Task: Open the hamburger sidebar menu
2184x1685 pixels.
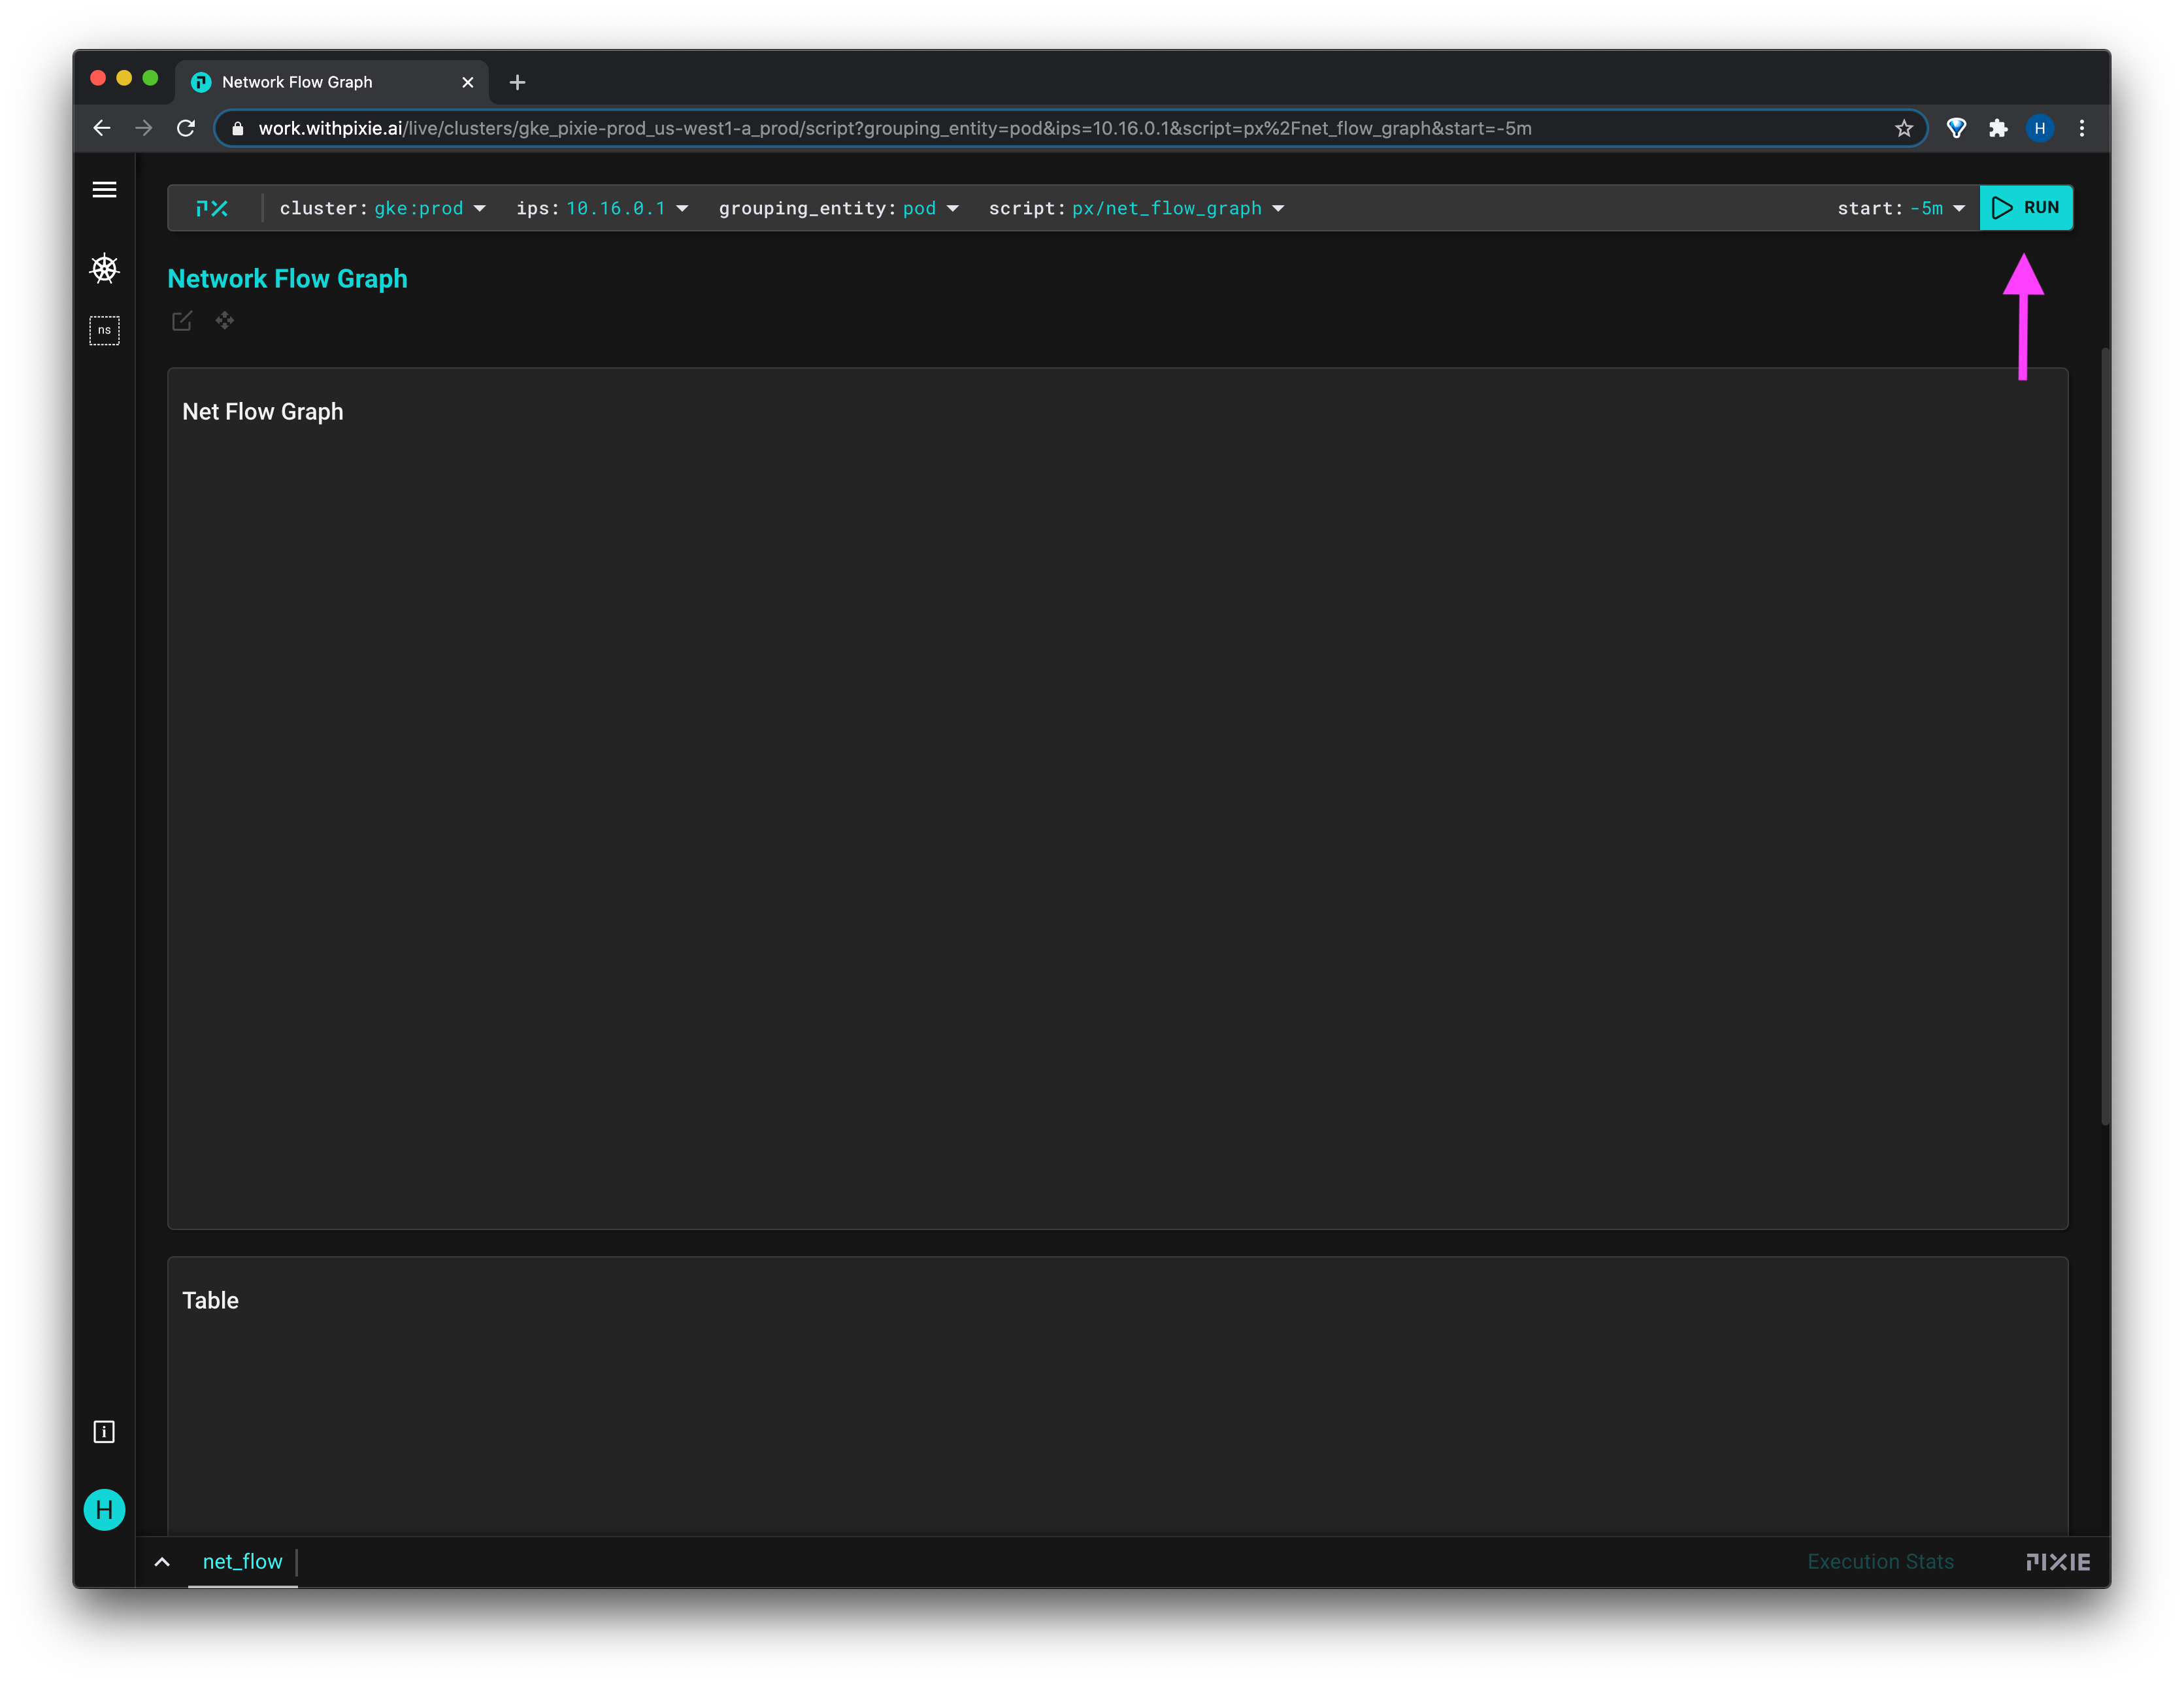Action: pyautogui.click(x=104, y=189)
